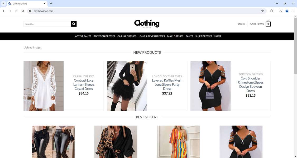Open the Chrome three-dot menu
Viewport: 297px width, 158px height.
tap(293, 11)
